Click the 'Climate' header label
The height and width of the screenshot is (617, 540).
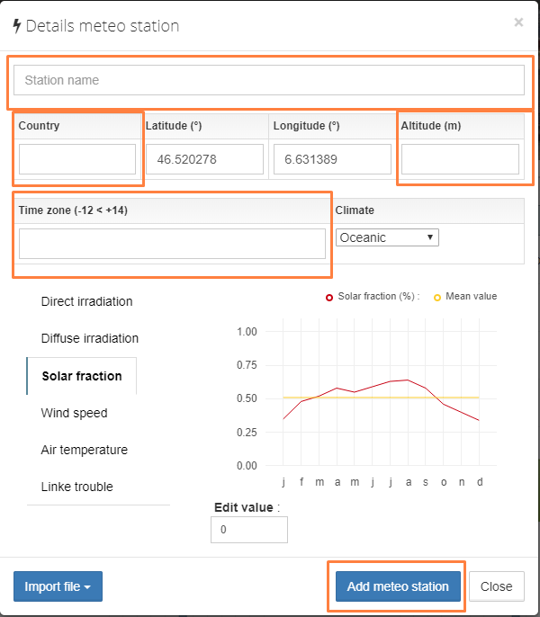click(355, 210)
